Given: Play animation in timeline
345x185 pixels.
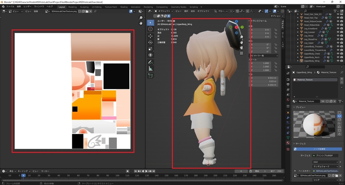Looking at the screenshot, I should tap(146, 171).
